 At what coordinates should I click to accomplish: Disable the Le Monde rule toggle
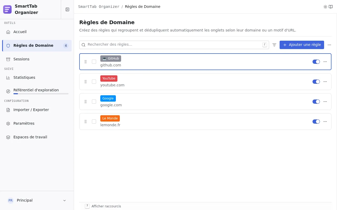[316, 122]
